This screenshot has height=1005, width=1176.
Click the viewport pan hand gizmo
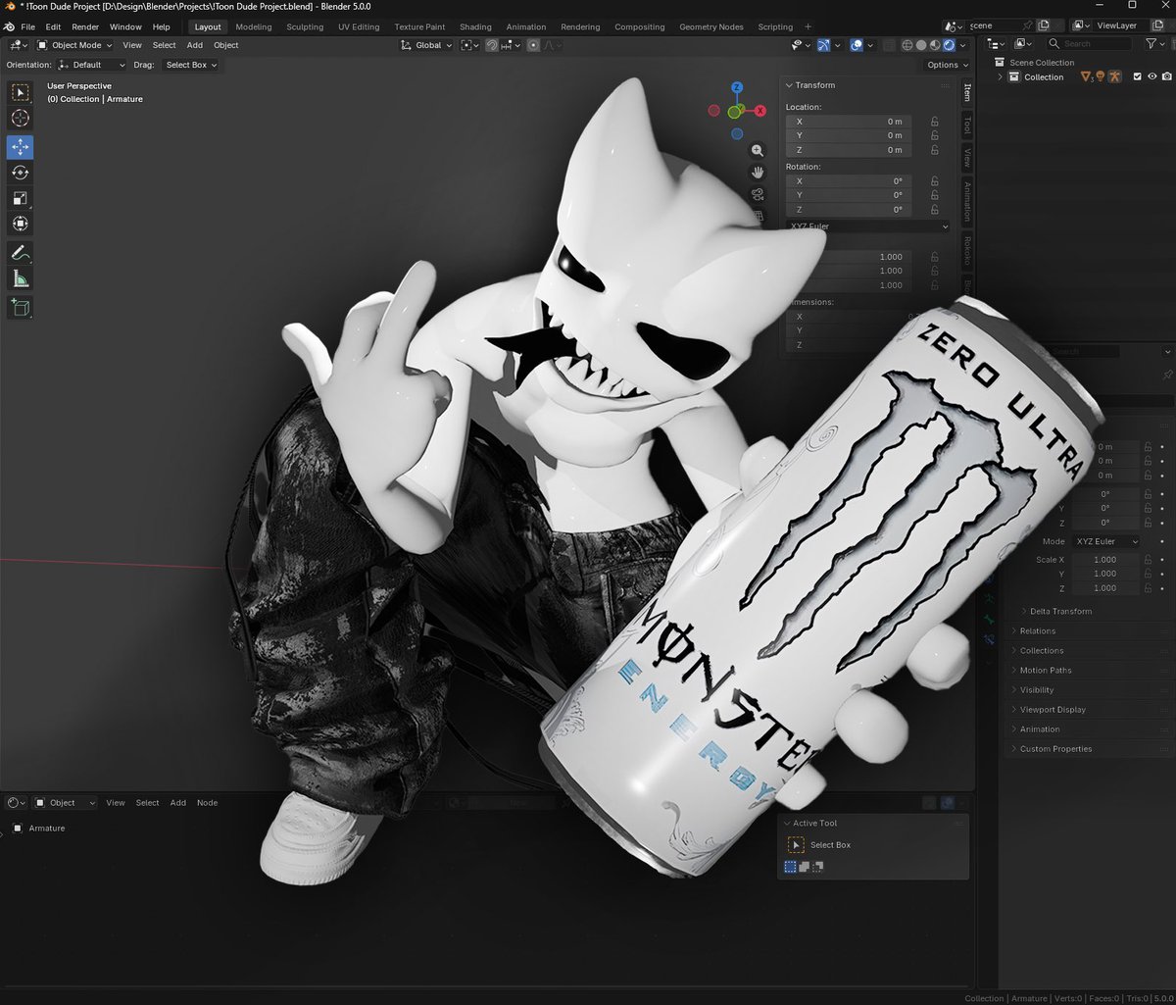[x=758, y=173]
